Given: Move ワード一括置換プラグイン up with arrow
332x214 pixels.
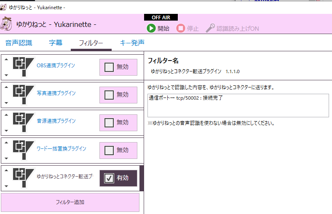Looking at the screenshot, I should click(6, 143).
